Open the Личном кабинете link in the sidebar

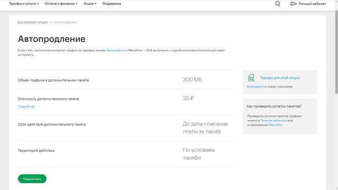[x=274, y=120]
